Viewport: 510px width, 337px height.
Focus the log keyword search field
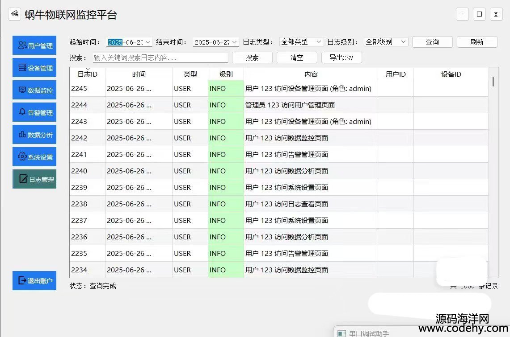(160, 58)
